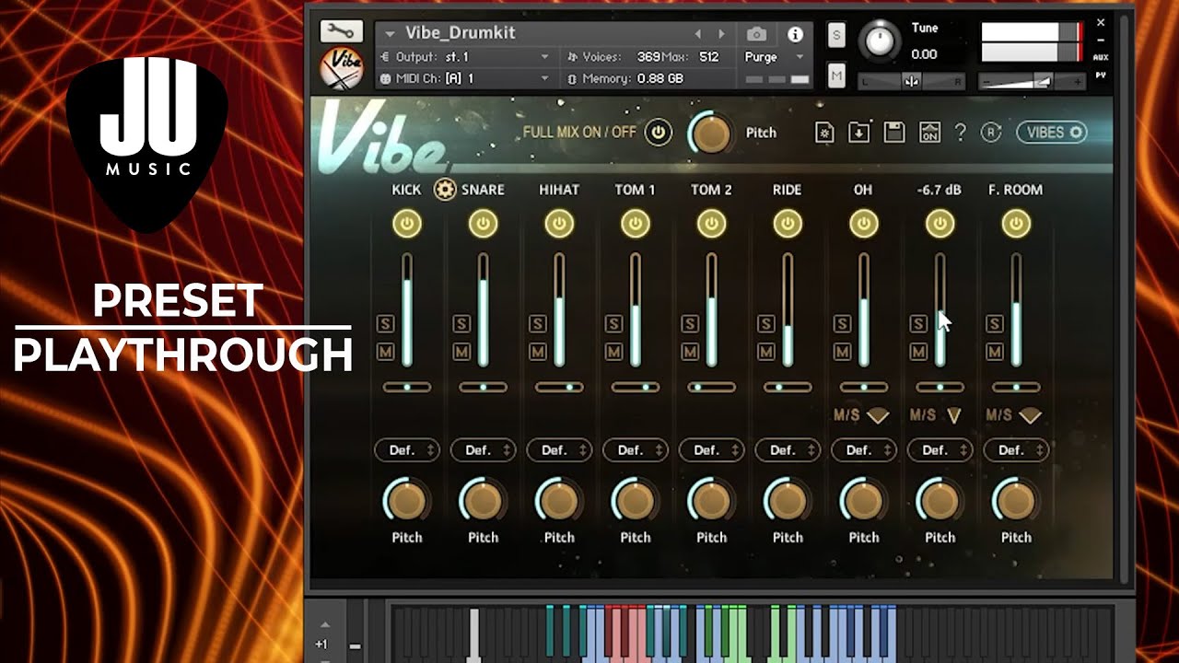Image resolution: width=1179 pixels, height=663 pixels.
Task: Open the HIHAT Def. preset dropdown
Action: (559, 450)
